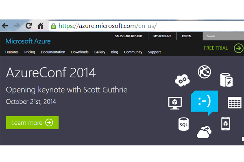Reload the page with refresh icon

tap(28, 26)
